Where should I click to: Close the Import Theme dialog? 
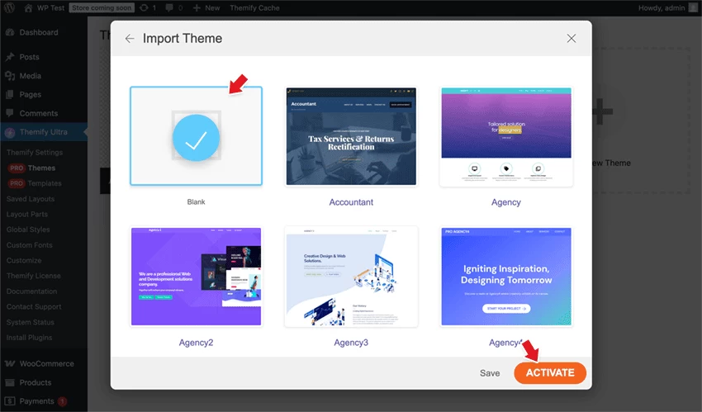572,39
